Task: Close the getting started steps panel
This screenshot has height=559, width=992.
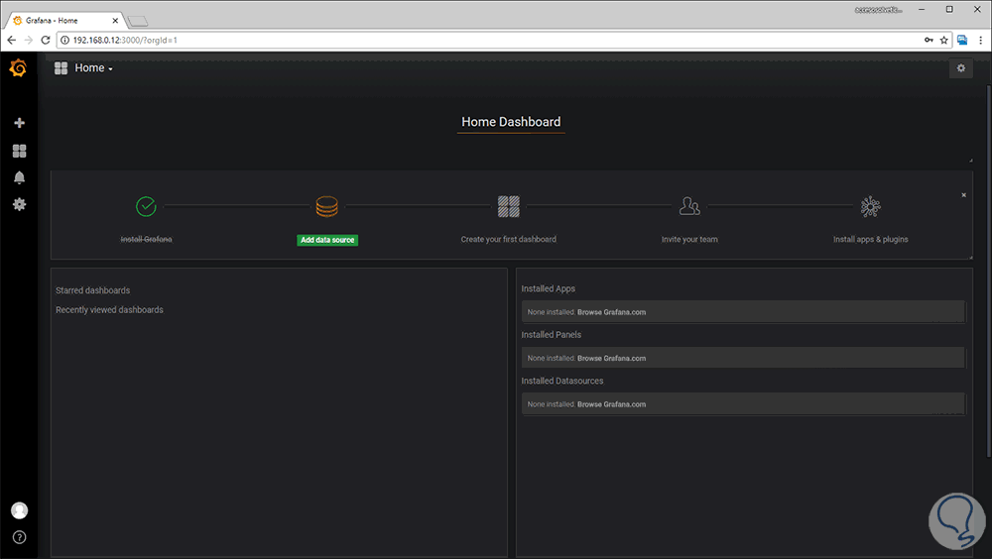Action: click(x=963, y=195)
